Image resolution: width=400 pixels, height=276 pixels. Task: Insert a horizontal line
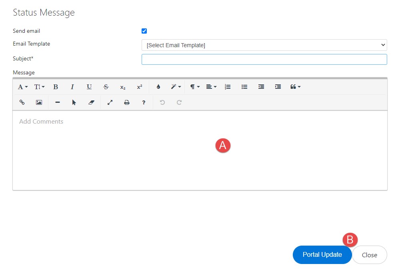57,102
